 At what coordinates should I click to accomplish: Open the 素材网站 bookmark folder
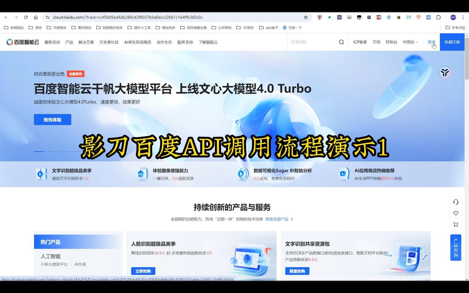point(81,28)
